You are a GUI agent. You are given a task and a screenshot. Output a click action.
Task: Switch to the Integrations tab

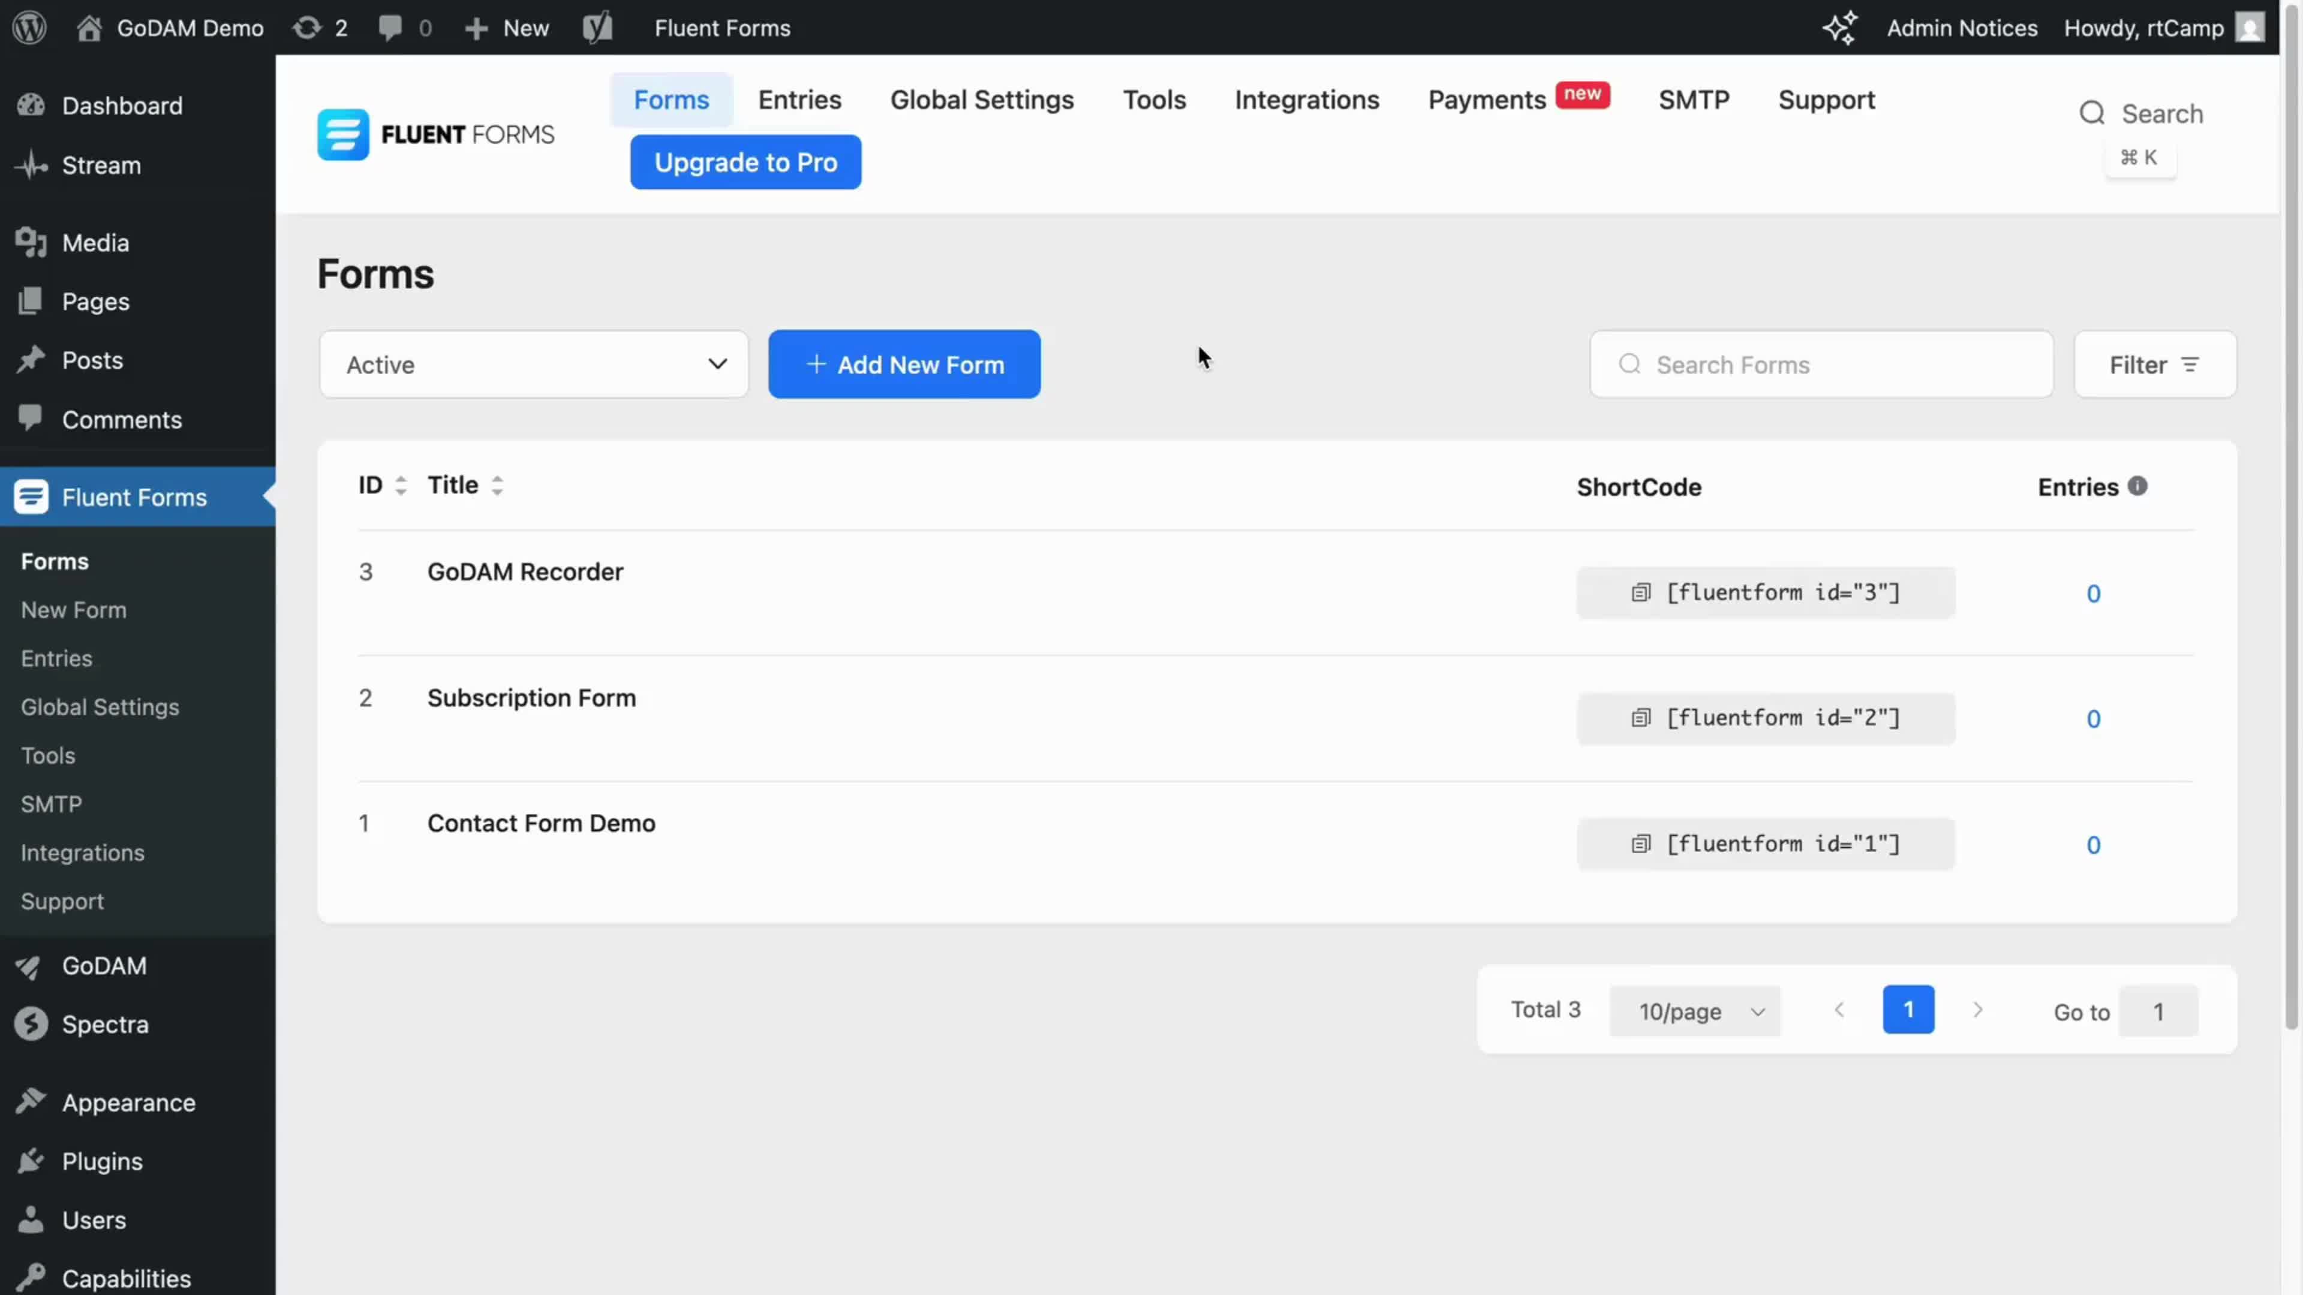click(1306, 100)
